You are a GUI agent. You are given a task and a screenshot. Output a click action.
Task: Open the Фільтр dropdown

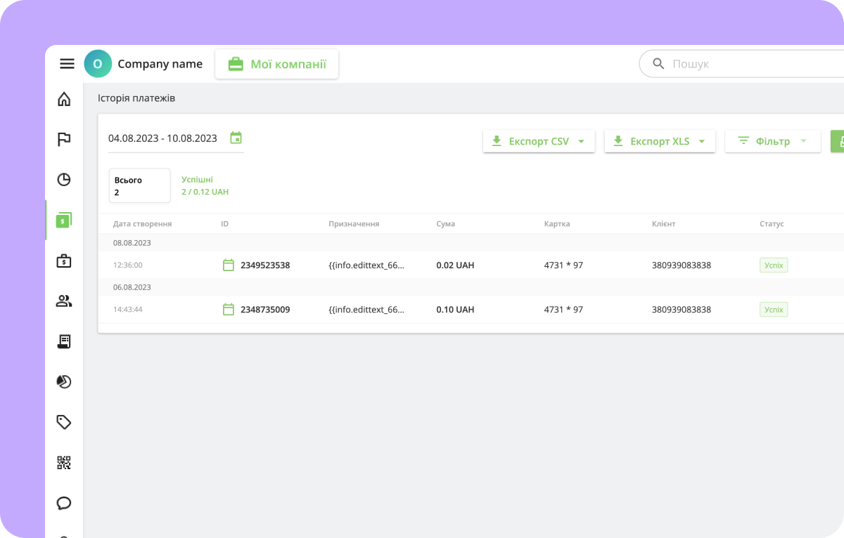point(772,141)
